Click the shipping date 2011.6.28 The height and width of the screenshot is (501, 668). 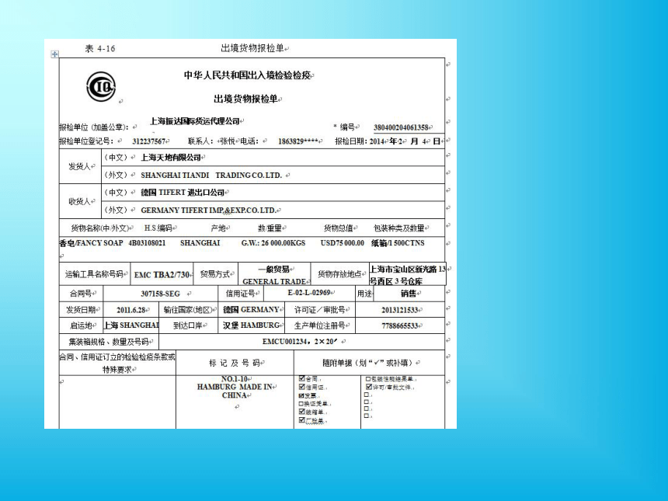[x=131, y=310]
